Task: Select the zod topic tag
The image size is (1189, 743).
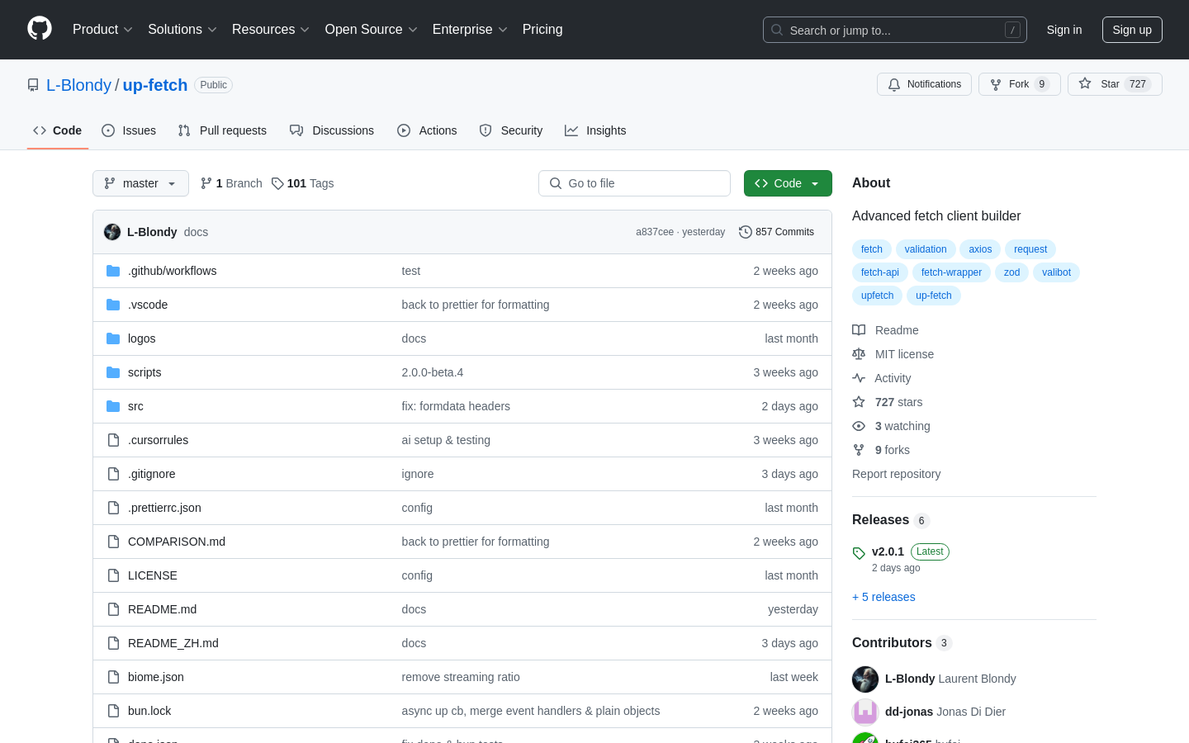Action: click(1011, 272)
